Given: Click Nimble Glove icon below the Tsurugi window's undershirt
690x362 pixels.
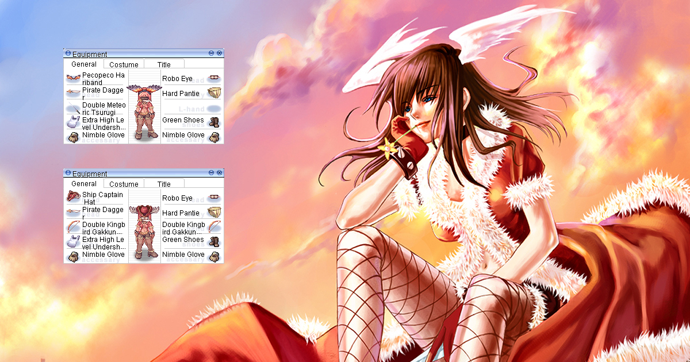Looking at the screenshot, I should (x=73, y=137).
